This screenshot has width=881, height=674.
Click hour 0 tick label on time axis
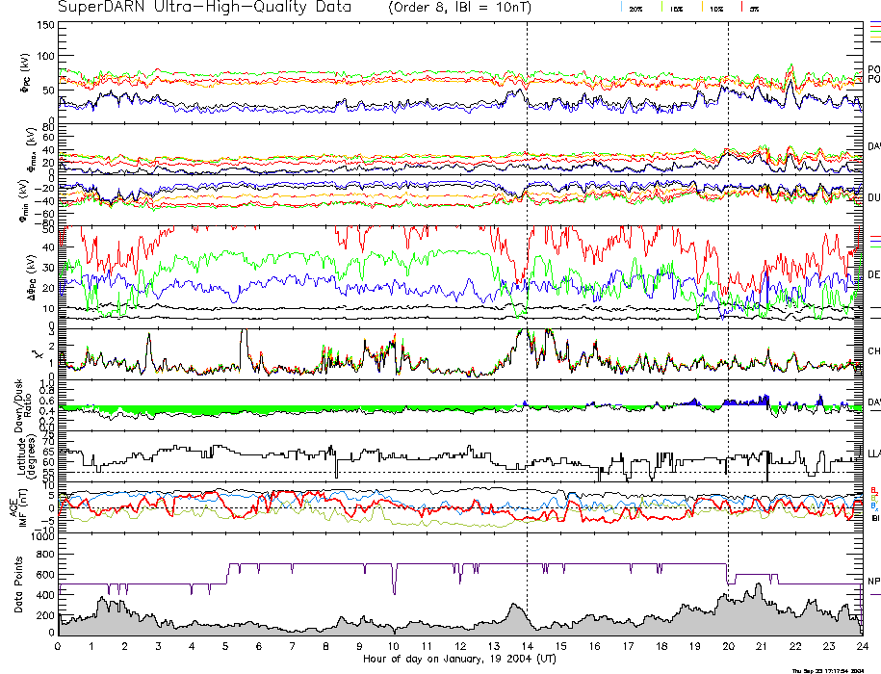(59, 648)
